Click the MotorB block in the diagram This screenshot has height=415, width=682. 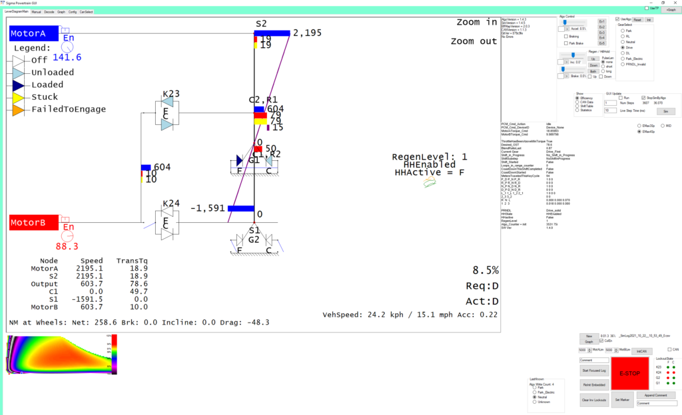click(34, 222)
